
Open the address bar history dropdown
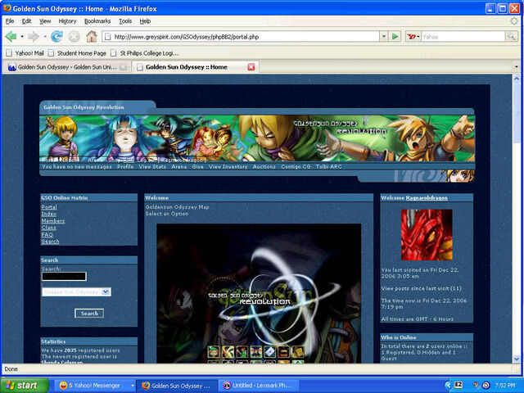pyautogui.click(x=384, y=36)
